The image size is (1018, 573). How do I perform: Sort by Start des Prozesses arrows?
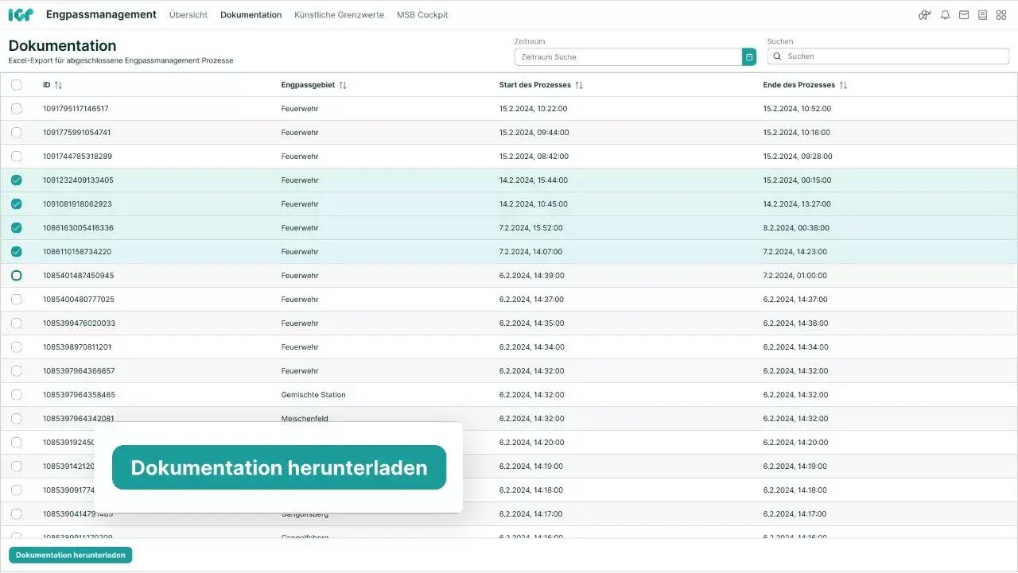(579, 85)
